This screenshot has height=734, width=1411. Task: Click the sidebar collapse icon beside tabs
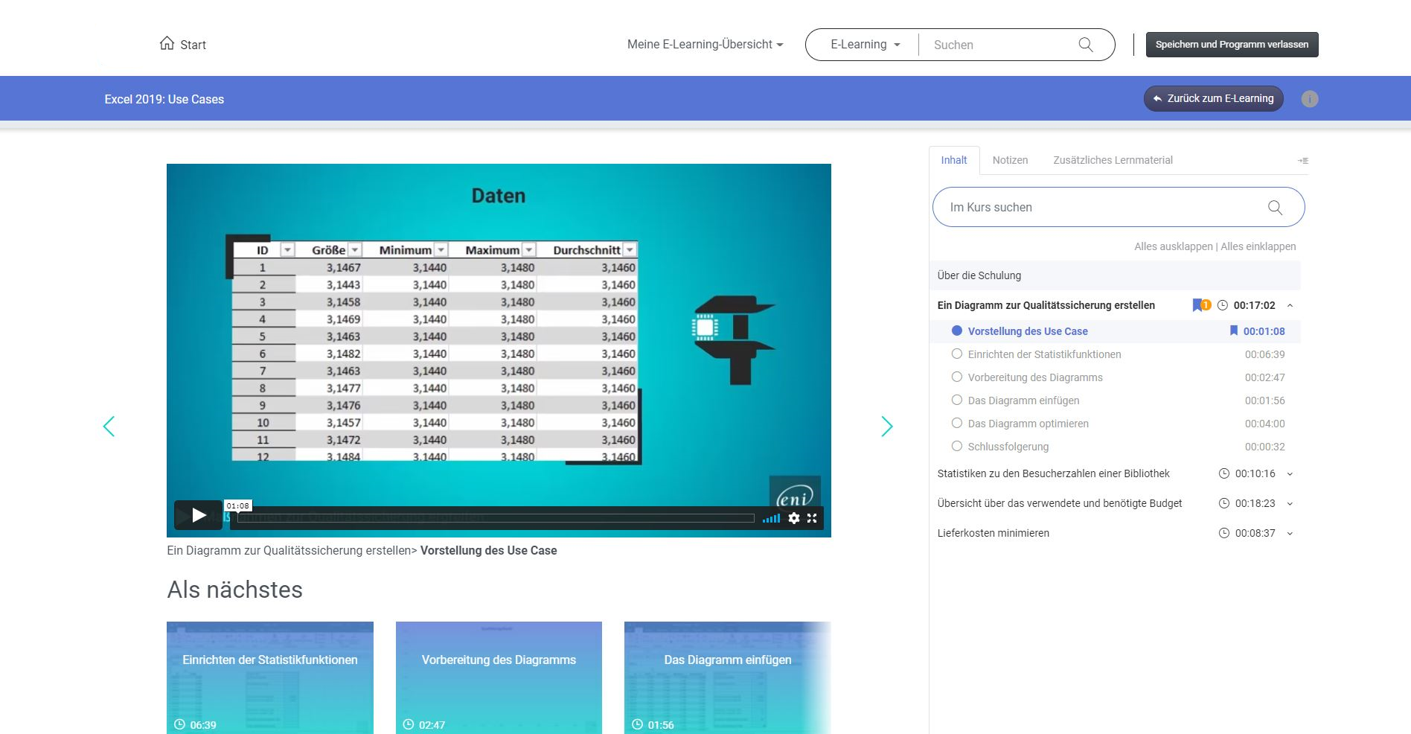pyautogui.click(x=1303, y=161)
